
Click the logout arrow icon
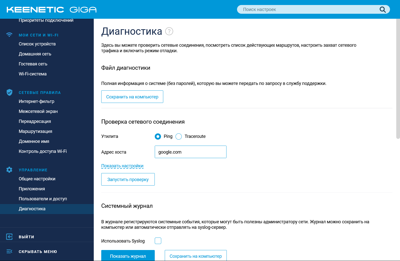(x=9, y=237)
